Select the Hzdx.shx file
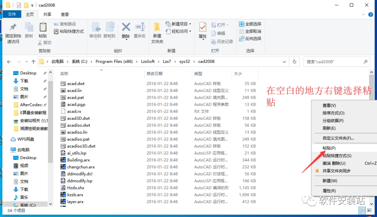This screenshot has height=217, width=377. (x=75, y=188)
